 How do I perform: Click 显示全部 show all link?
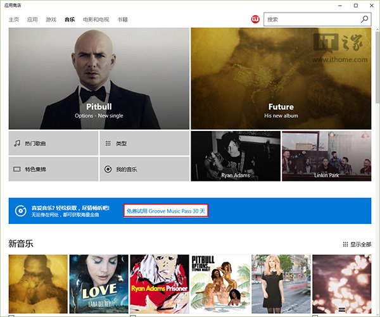(x=360, y=244)
